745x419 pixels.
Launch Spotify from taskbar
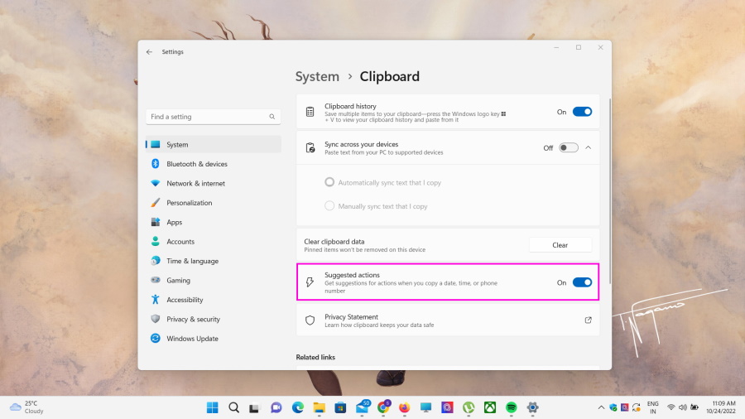click(x=512, y=407)
